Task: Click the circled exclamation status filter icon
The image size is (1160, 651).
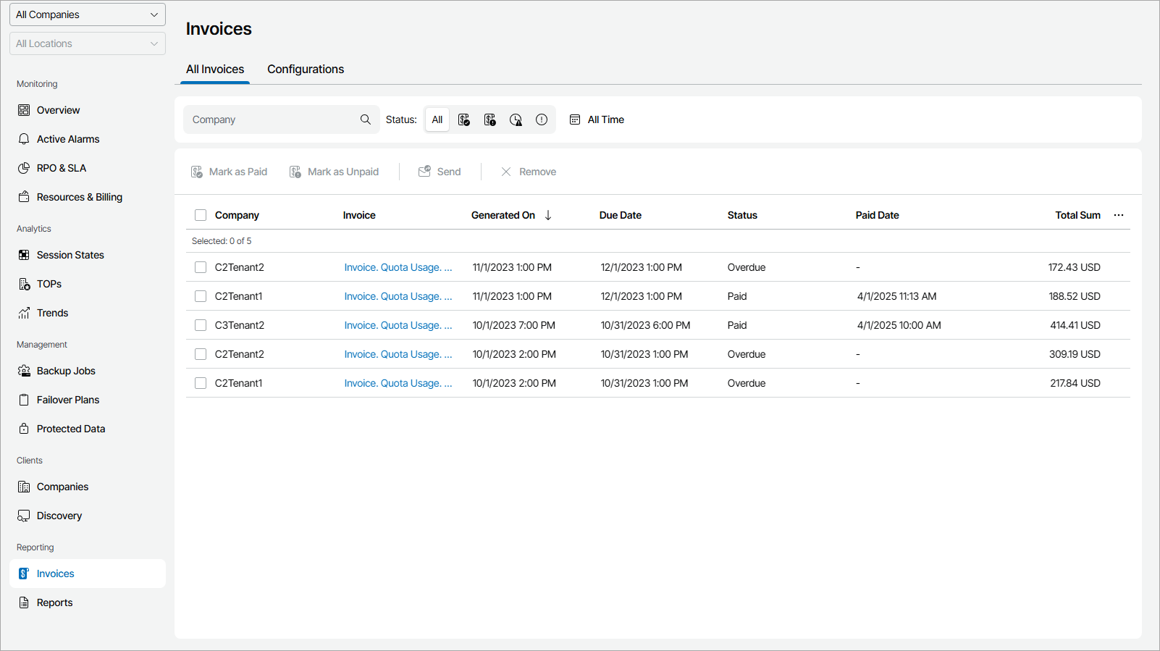Action: pos(542,120)
